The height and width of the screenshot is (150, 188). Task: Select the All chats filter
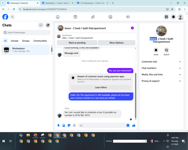tap(5, 41)
